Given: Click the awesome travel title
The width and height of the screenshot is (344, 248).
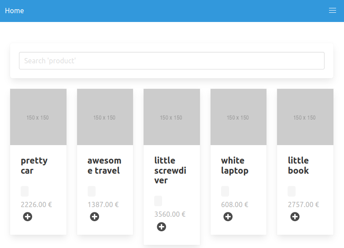Looking at the screenshot, I should pos(104,165).
